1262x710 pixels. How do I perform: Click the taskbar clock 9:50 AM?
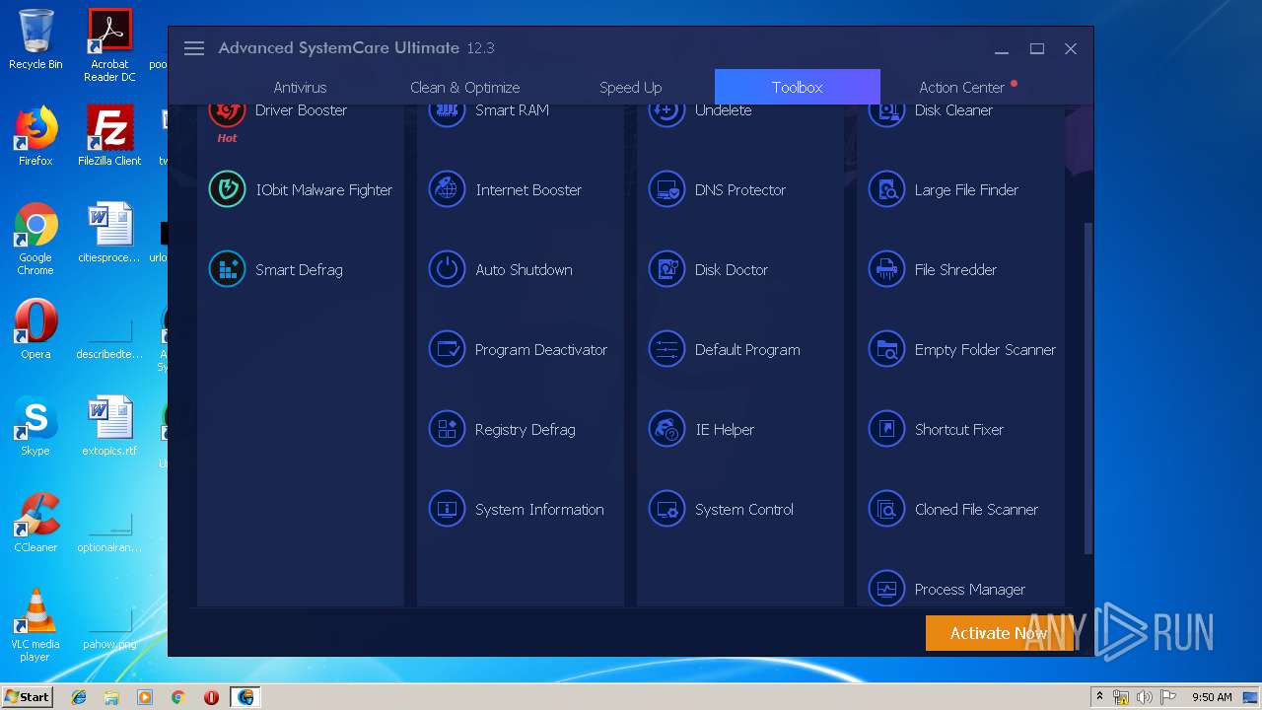pos(1212,697)
